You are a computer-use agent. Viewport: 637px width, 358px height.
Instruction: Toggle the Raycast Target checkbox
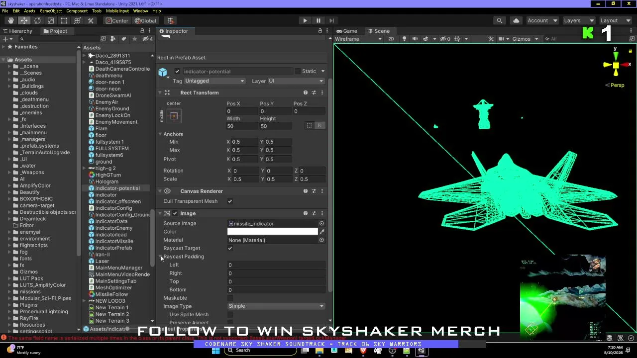coord(230,248)
